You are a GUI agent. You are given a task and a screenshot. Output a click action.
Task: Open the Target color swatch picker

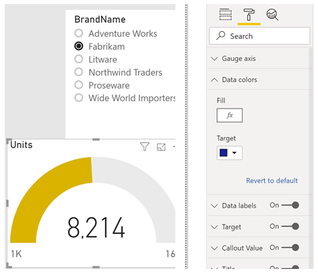tap(230, 153)
